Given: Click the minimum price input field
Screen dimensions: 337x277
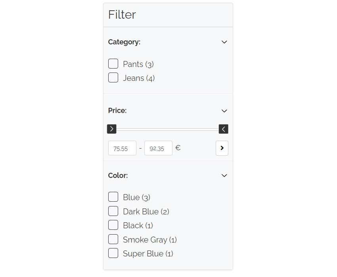Looking at the screenshot, I should coord(122,148).
